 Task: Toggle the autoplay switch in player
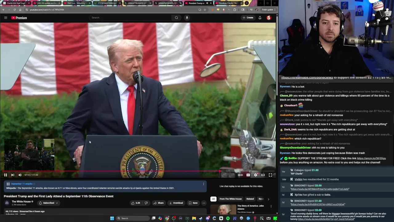(x=240, y=175)
